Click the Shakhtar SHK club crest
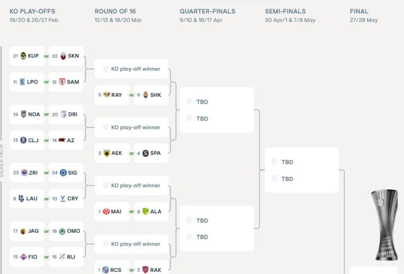Image resolution: width=404 pixels, height=274 pixels. coord(145,95)
